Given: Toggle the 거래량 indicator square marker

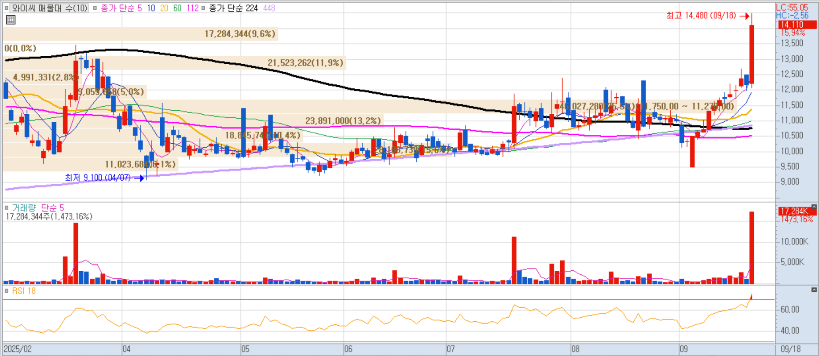Looking at the screenshot, I should click(7, 207).
